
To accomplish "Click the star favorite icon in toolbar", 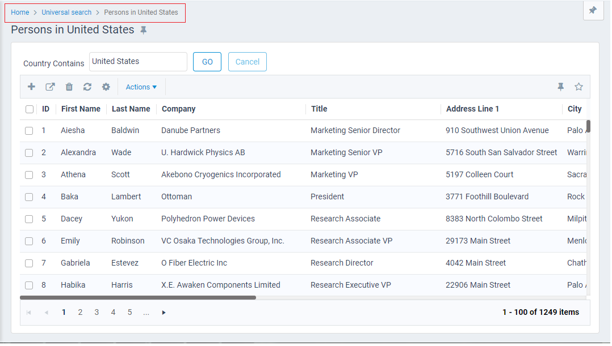I will pyautogui.click(x=579, y=87).
